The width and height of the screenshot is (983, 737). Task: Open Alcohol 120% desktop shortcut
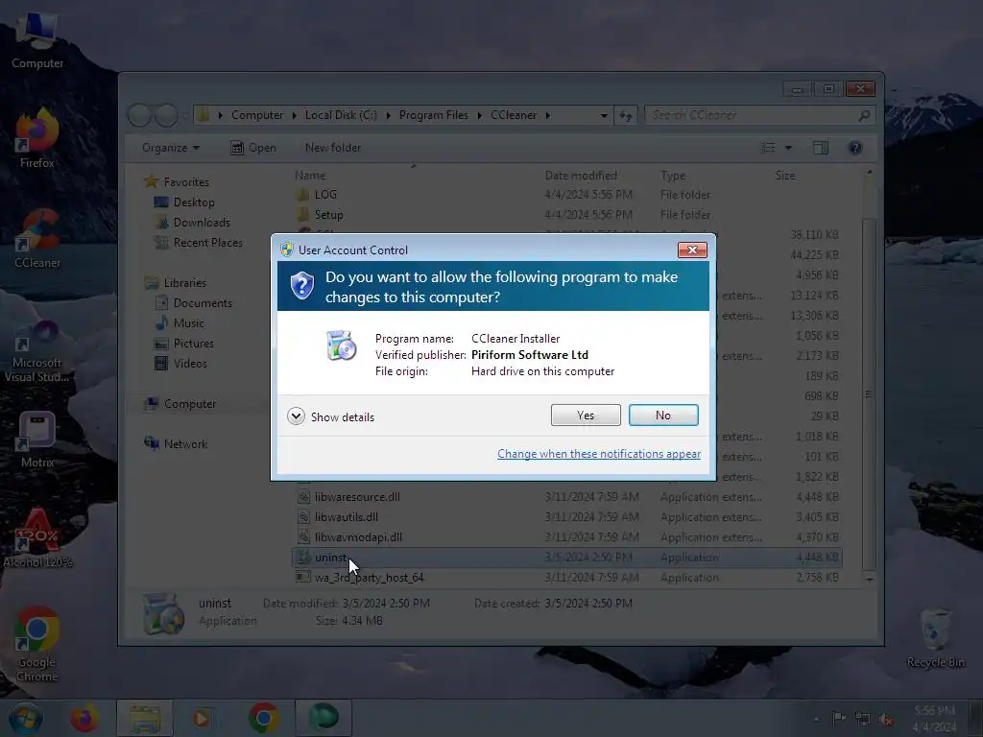[x=37, y=539]
